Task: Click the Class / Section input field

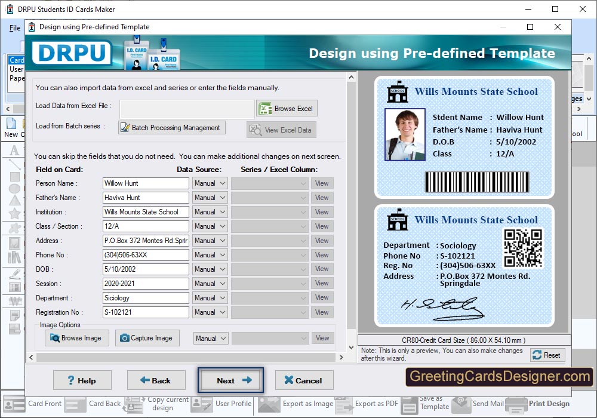Action: tap(146, 226)
